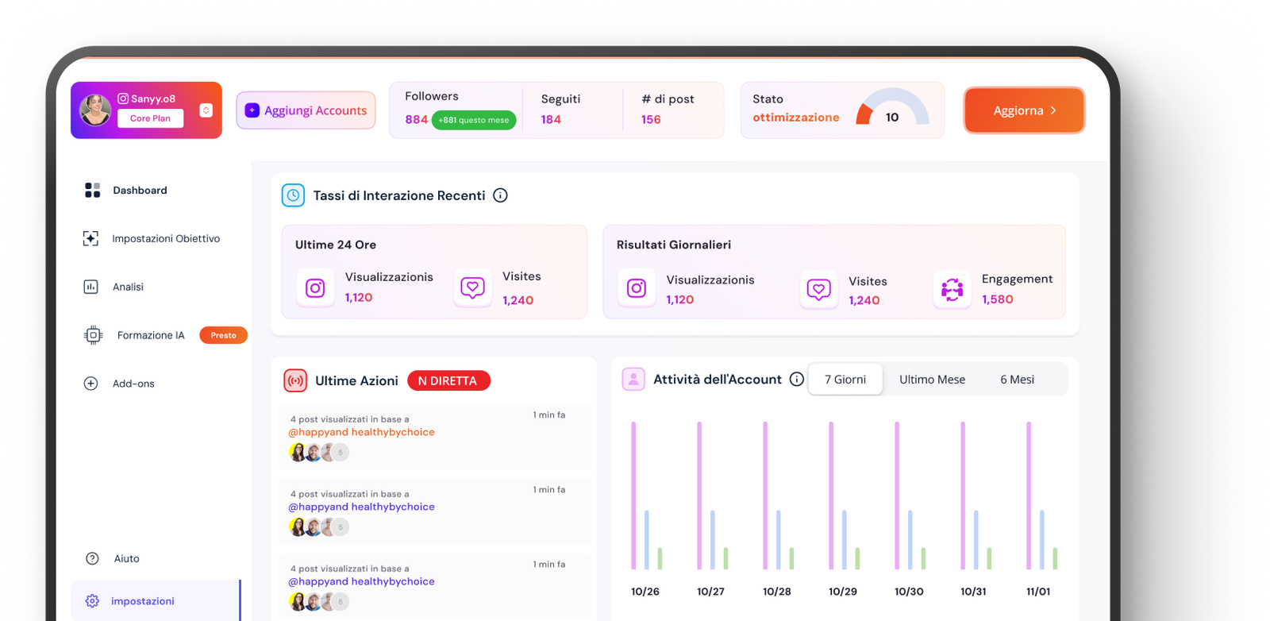Screen dimensions: 1270x621
Task: Click the Ultime Azioni live broadcast icon
Action: click(295, 380)
